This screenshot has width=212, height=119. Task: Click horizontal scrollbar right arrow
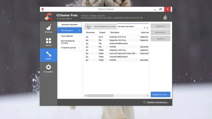point(147,96)
